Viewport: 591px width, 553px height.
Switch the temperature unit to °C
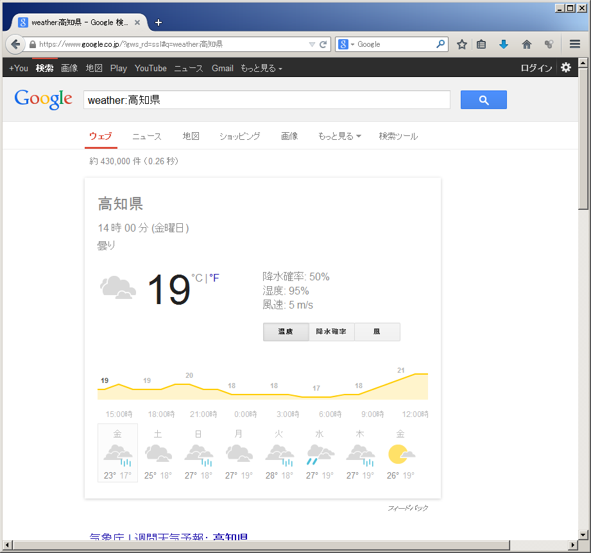point(198,278)
